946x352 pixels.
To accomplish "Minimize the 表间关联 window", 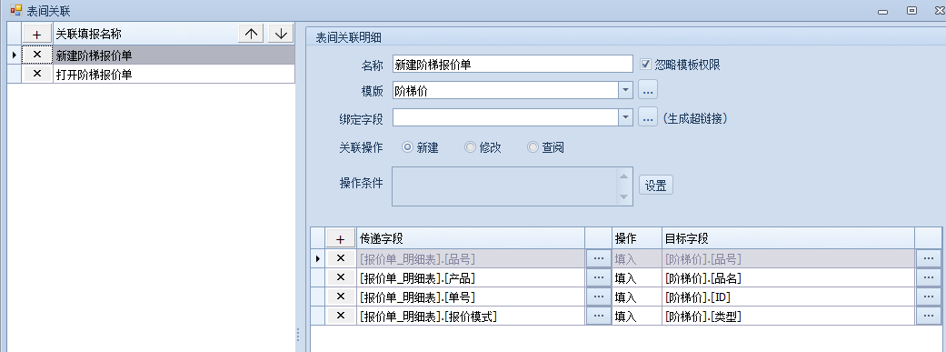I will coord(882,11).
